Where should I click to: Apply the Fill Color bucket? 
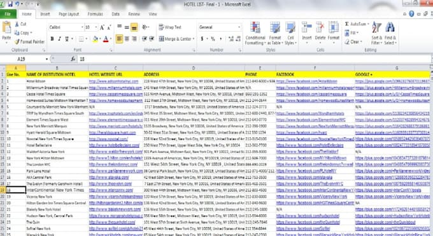[95, 39]
